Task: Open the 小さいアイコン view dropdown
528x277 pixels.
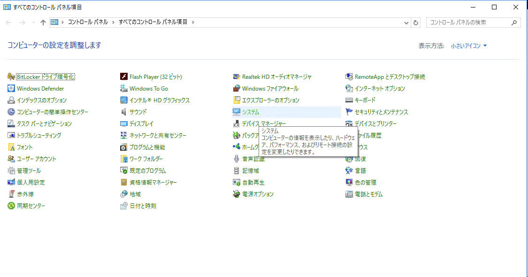Action: (x=469, y=46)
